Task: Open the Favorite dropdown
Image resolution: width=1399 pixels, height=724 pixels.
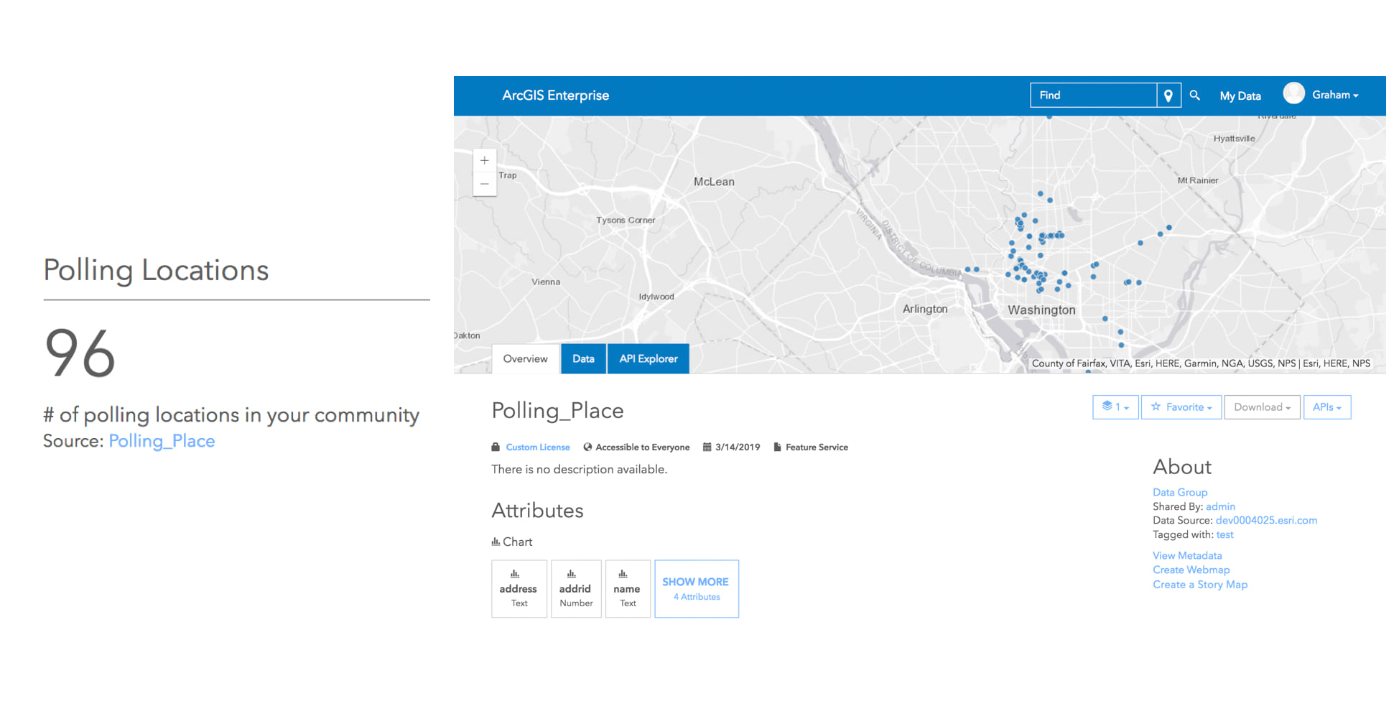Action: click(1181, 407)
